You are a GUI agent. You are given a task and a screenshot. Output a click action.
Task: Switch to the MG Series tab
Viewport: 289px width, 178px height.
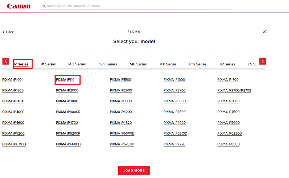tap(77, 64)
